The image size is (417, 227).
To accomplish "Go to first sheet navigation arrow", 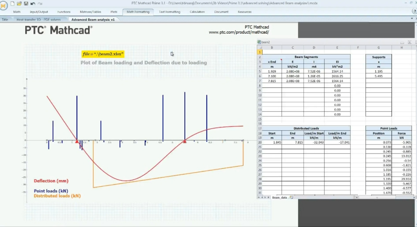I will [259, 197].
